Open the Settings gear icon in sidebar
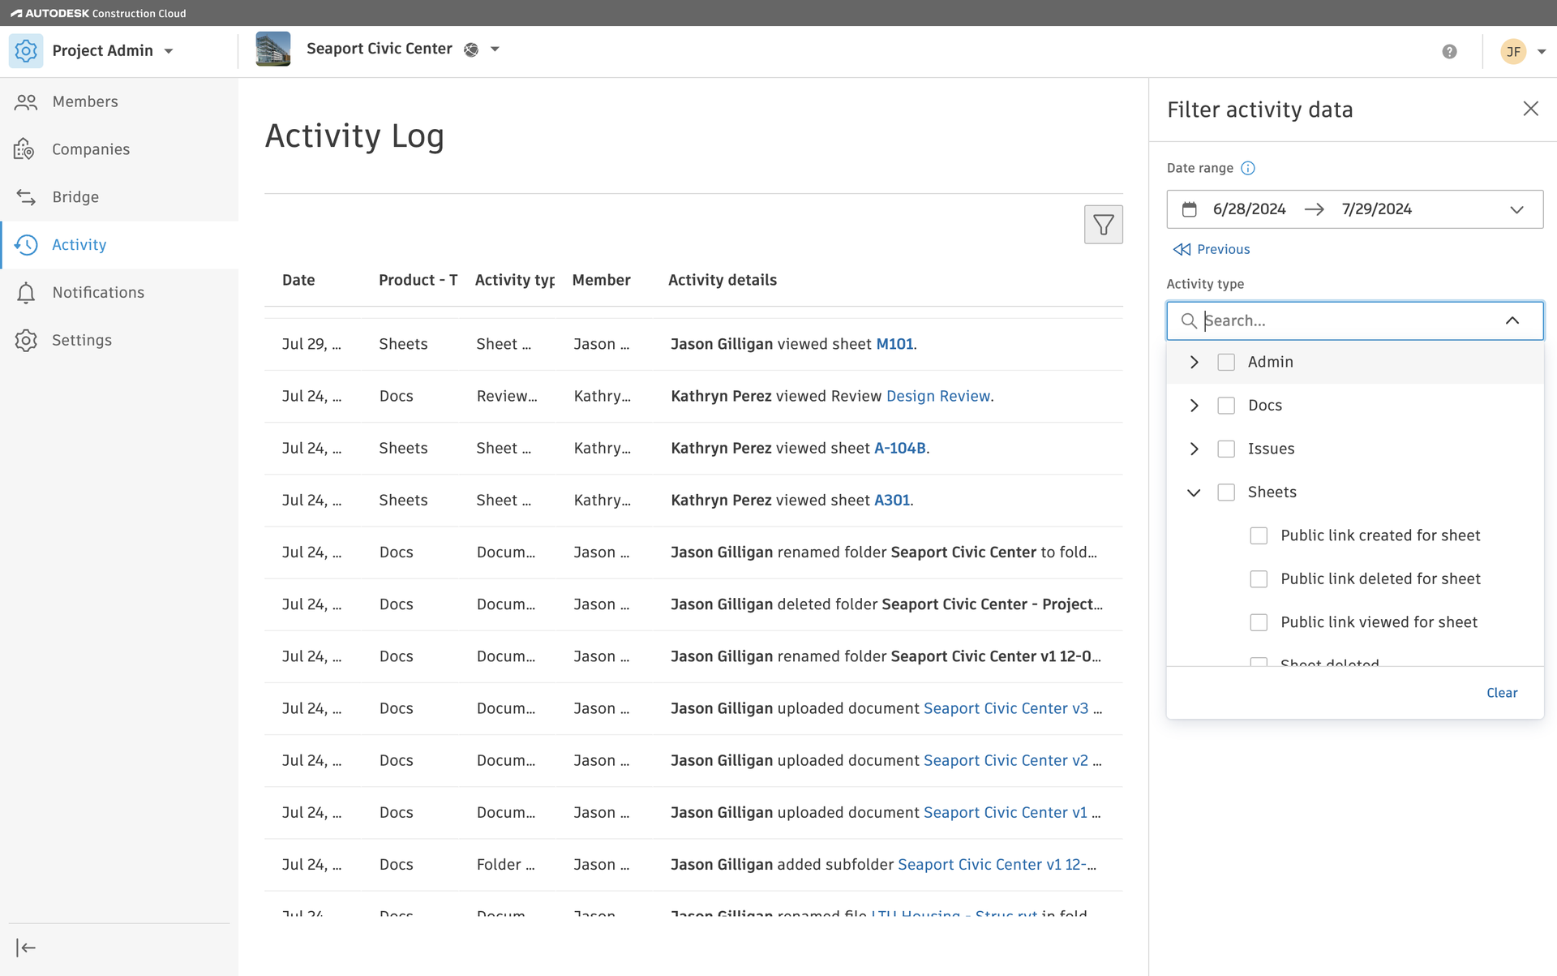Screen dimensions: 1557x976 pyautogui.click(x=26, y=340)
